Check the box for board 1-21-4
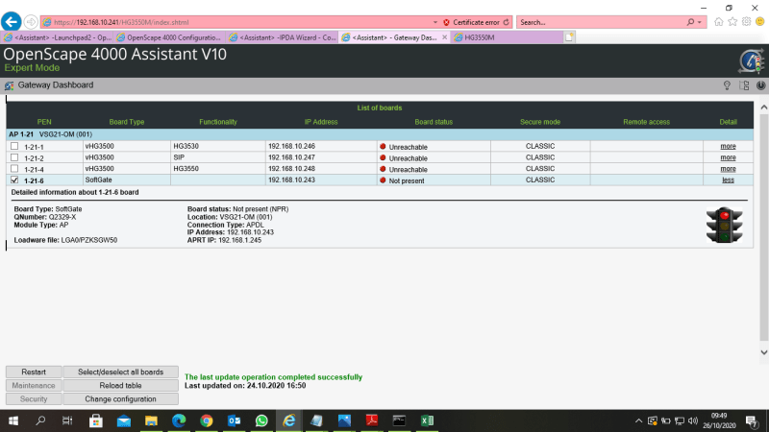769x432 pixels. coord(14,169)
